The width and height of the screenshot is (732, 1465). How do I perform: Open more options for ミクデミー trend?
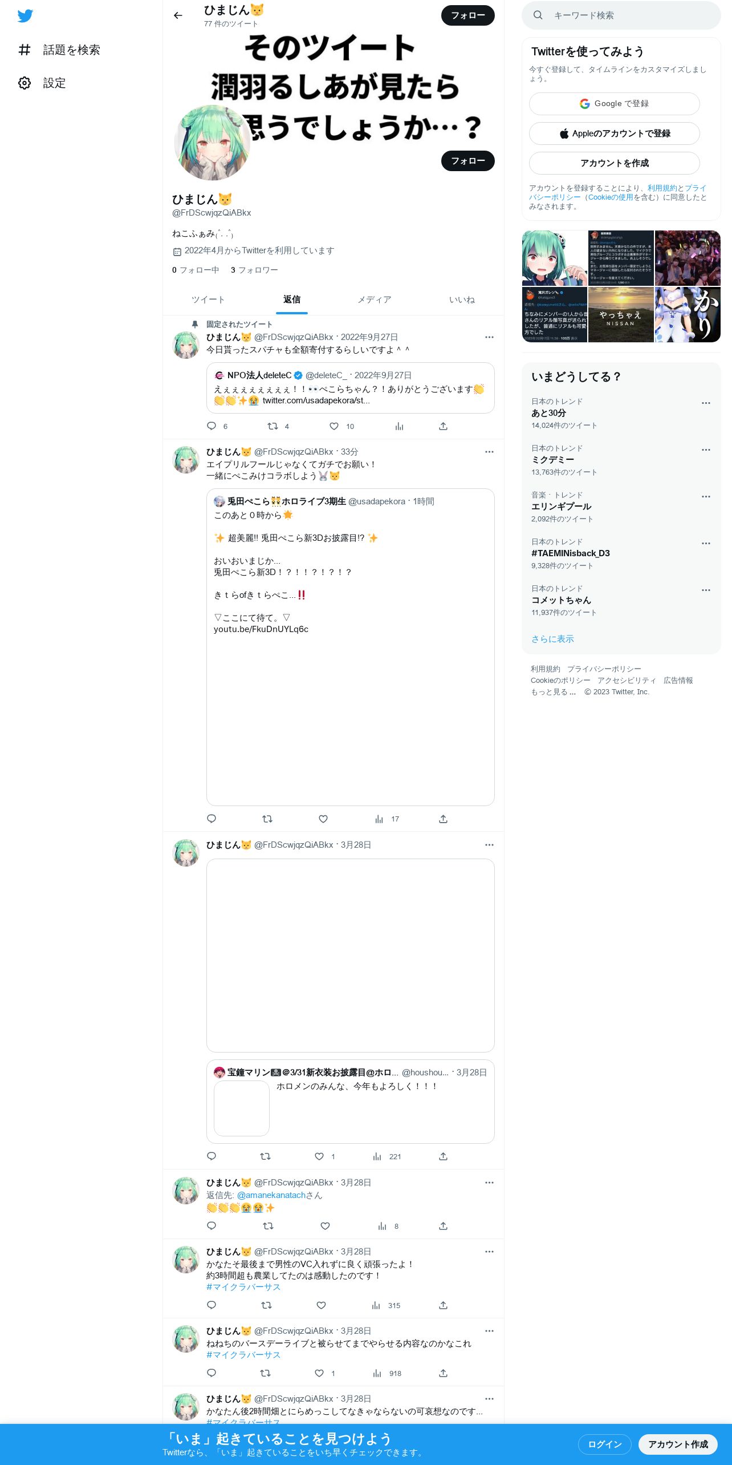pos(706,450)
